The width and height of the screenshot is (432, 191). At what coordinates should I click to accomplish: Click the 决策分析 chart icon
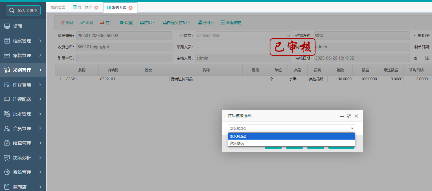pos(7,158)
